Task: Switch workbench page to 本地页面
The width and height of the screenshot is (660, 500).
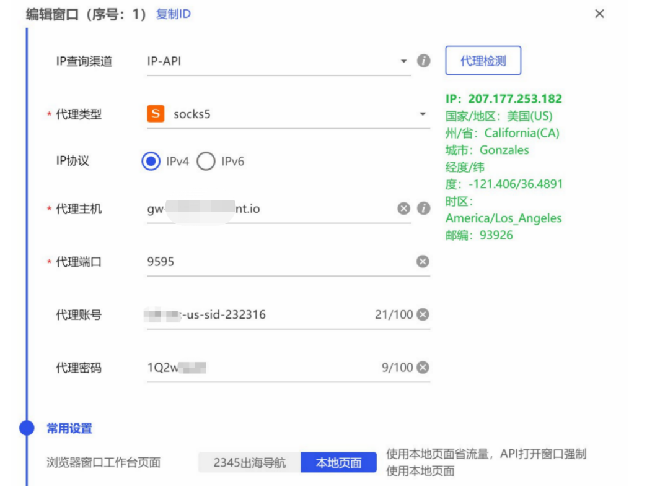Action: (338, 463)
